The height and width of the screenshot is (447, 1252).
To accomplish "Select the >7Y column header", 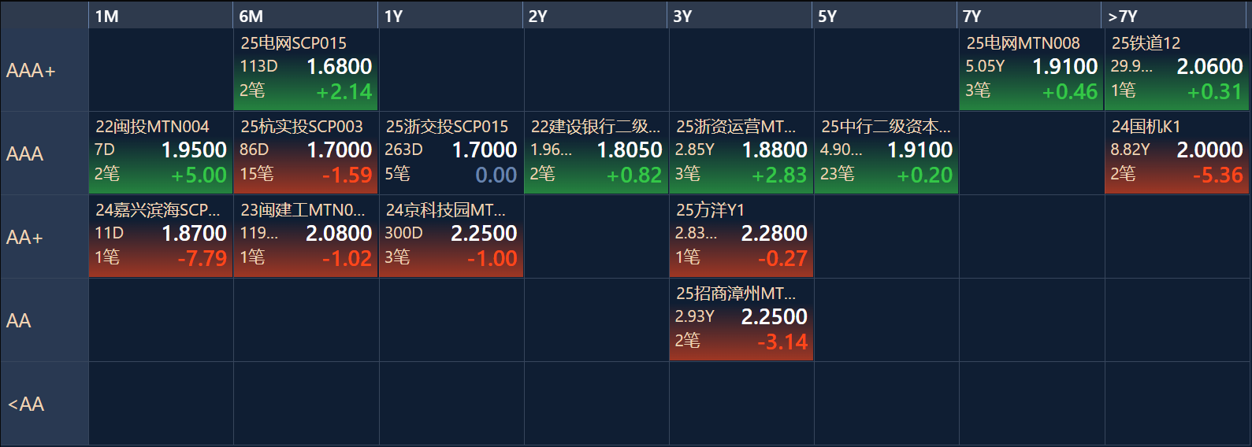I will tap(1174, 16).
